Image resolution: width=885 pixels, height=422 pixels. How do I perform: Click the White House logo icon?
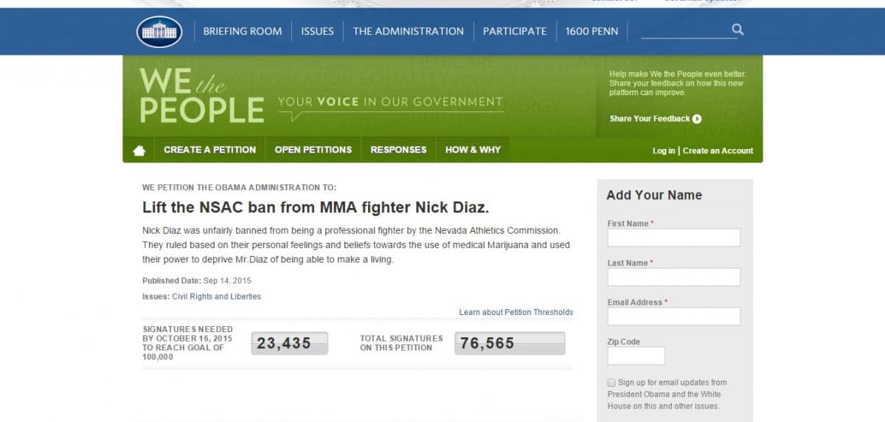pos(159,32)
